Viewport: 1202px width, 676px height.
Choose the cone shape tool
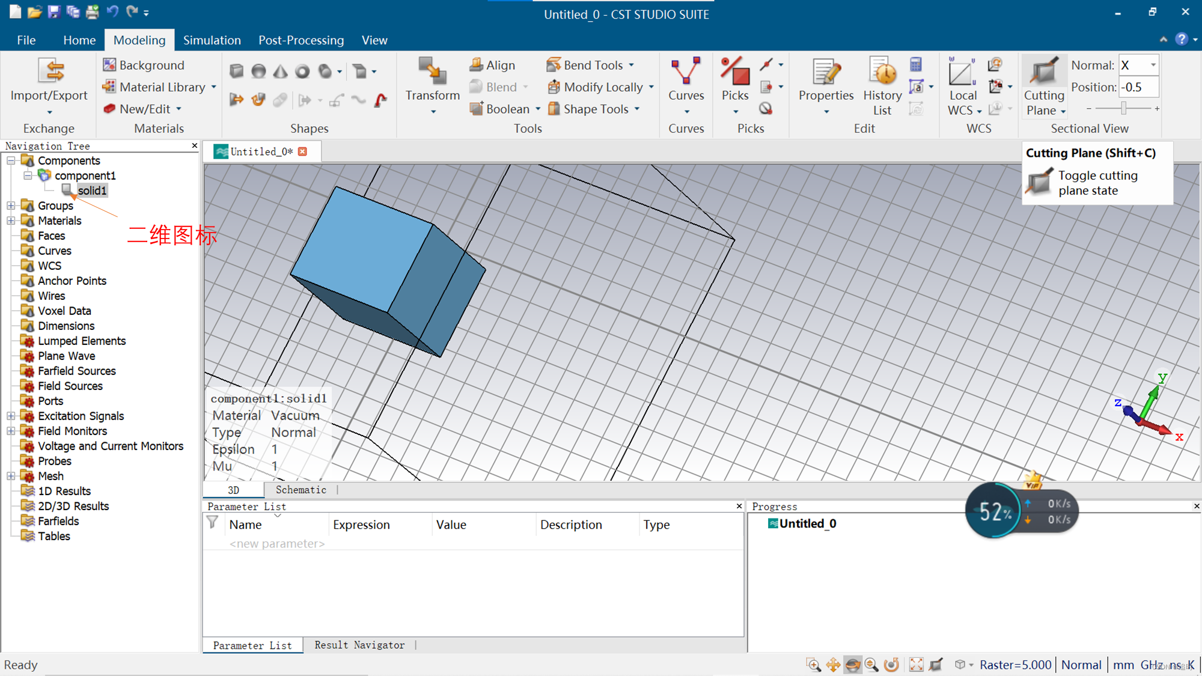[280, 71]
